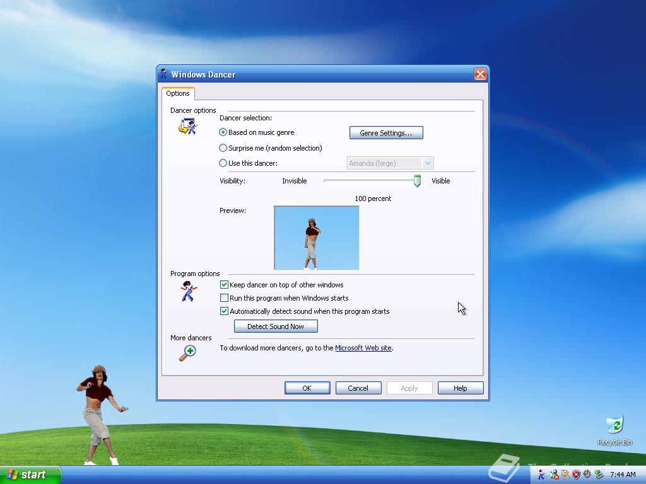This screenshot has width=646, height=484.
Task: Click the More dancers magnifier icon
Action: pos(187,353)
